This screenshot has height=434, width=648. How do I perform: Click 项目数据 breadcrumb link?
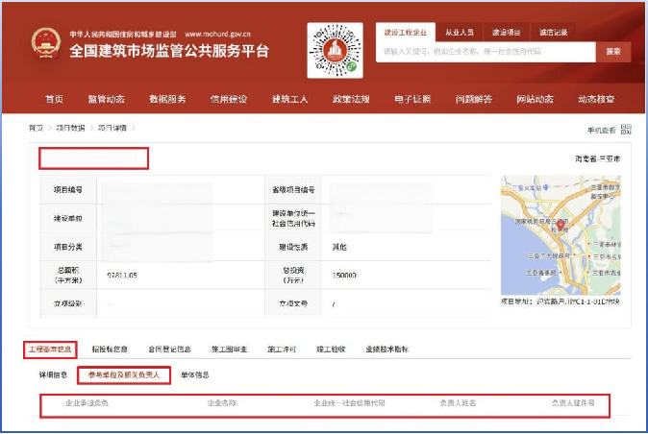(x=70, y=128)
